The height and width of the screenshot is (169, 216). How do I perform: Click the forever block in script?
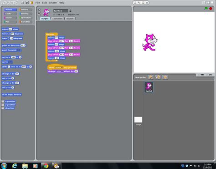coord(51,34)
